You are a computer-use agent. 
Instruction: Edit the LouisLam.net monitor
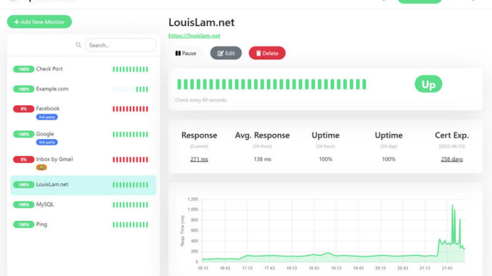tap(226, 54)
